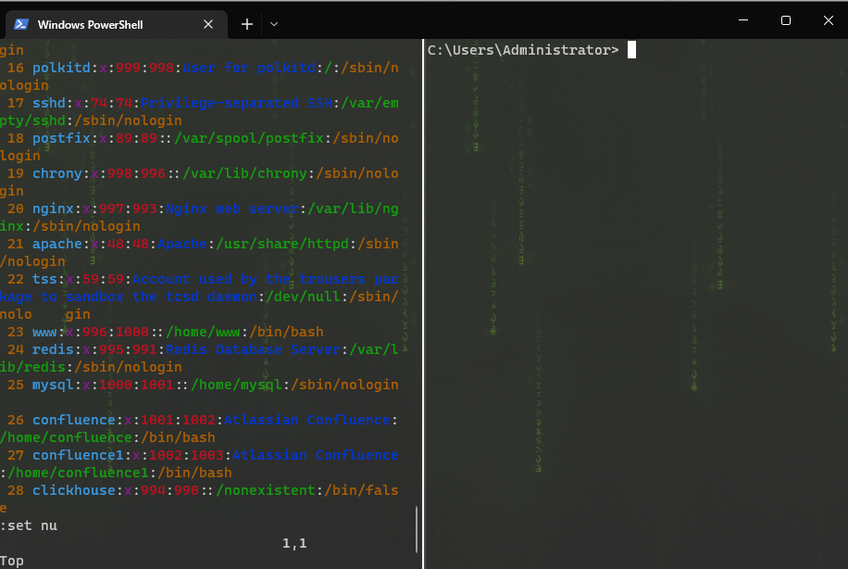Click '/home/www' path on line 23

(x=203, y=332)
